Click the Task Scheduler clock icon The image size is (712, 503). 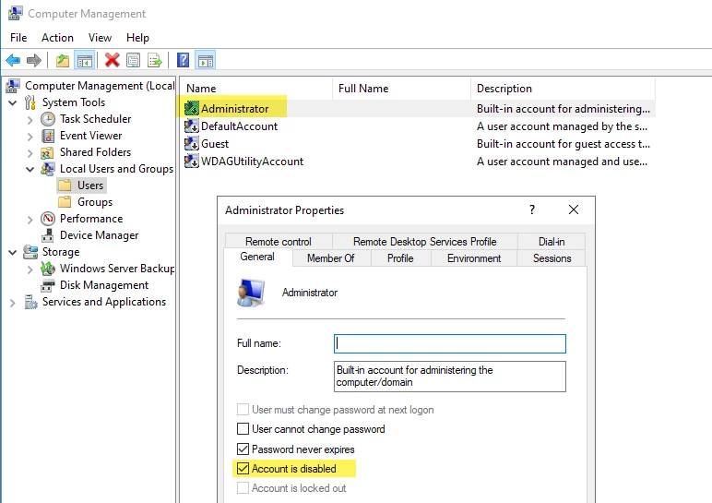click(x=48, y=119)
